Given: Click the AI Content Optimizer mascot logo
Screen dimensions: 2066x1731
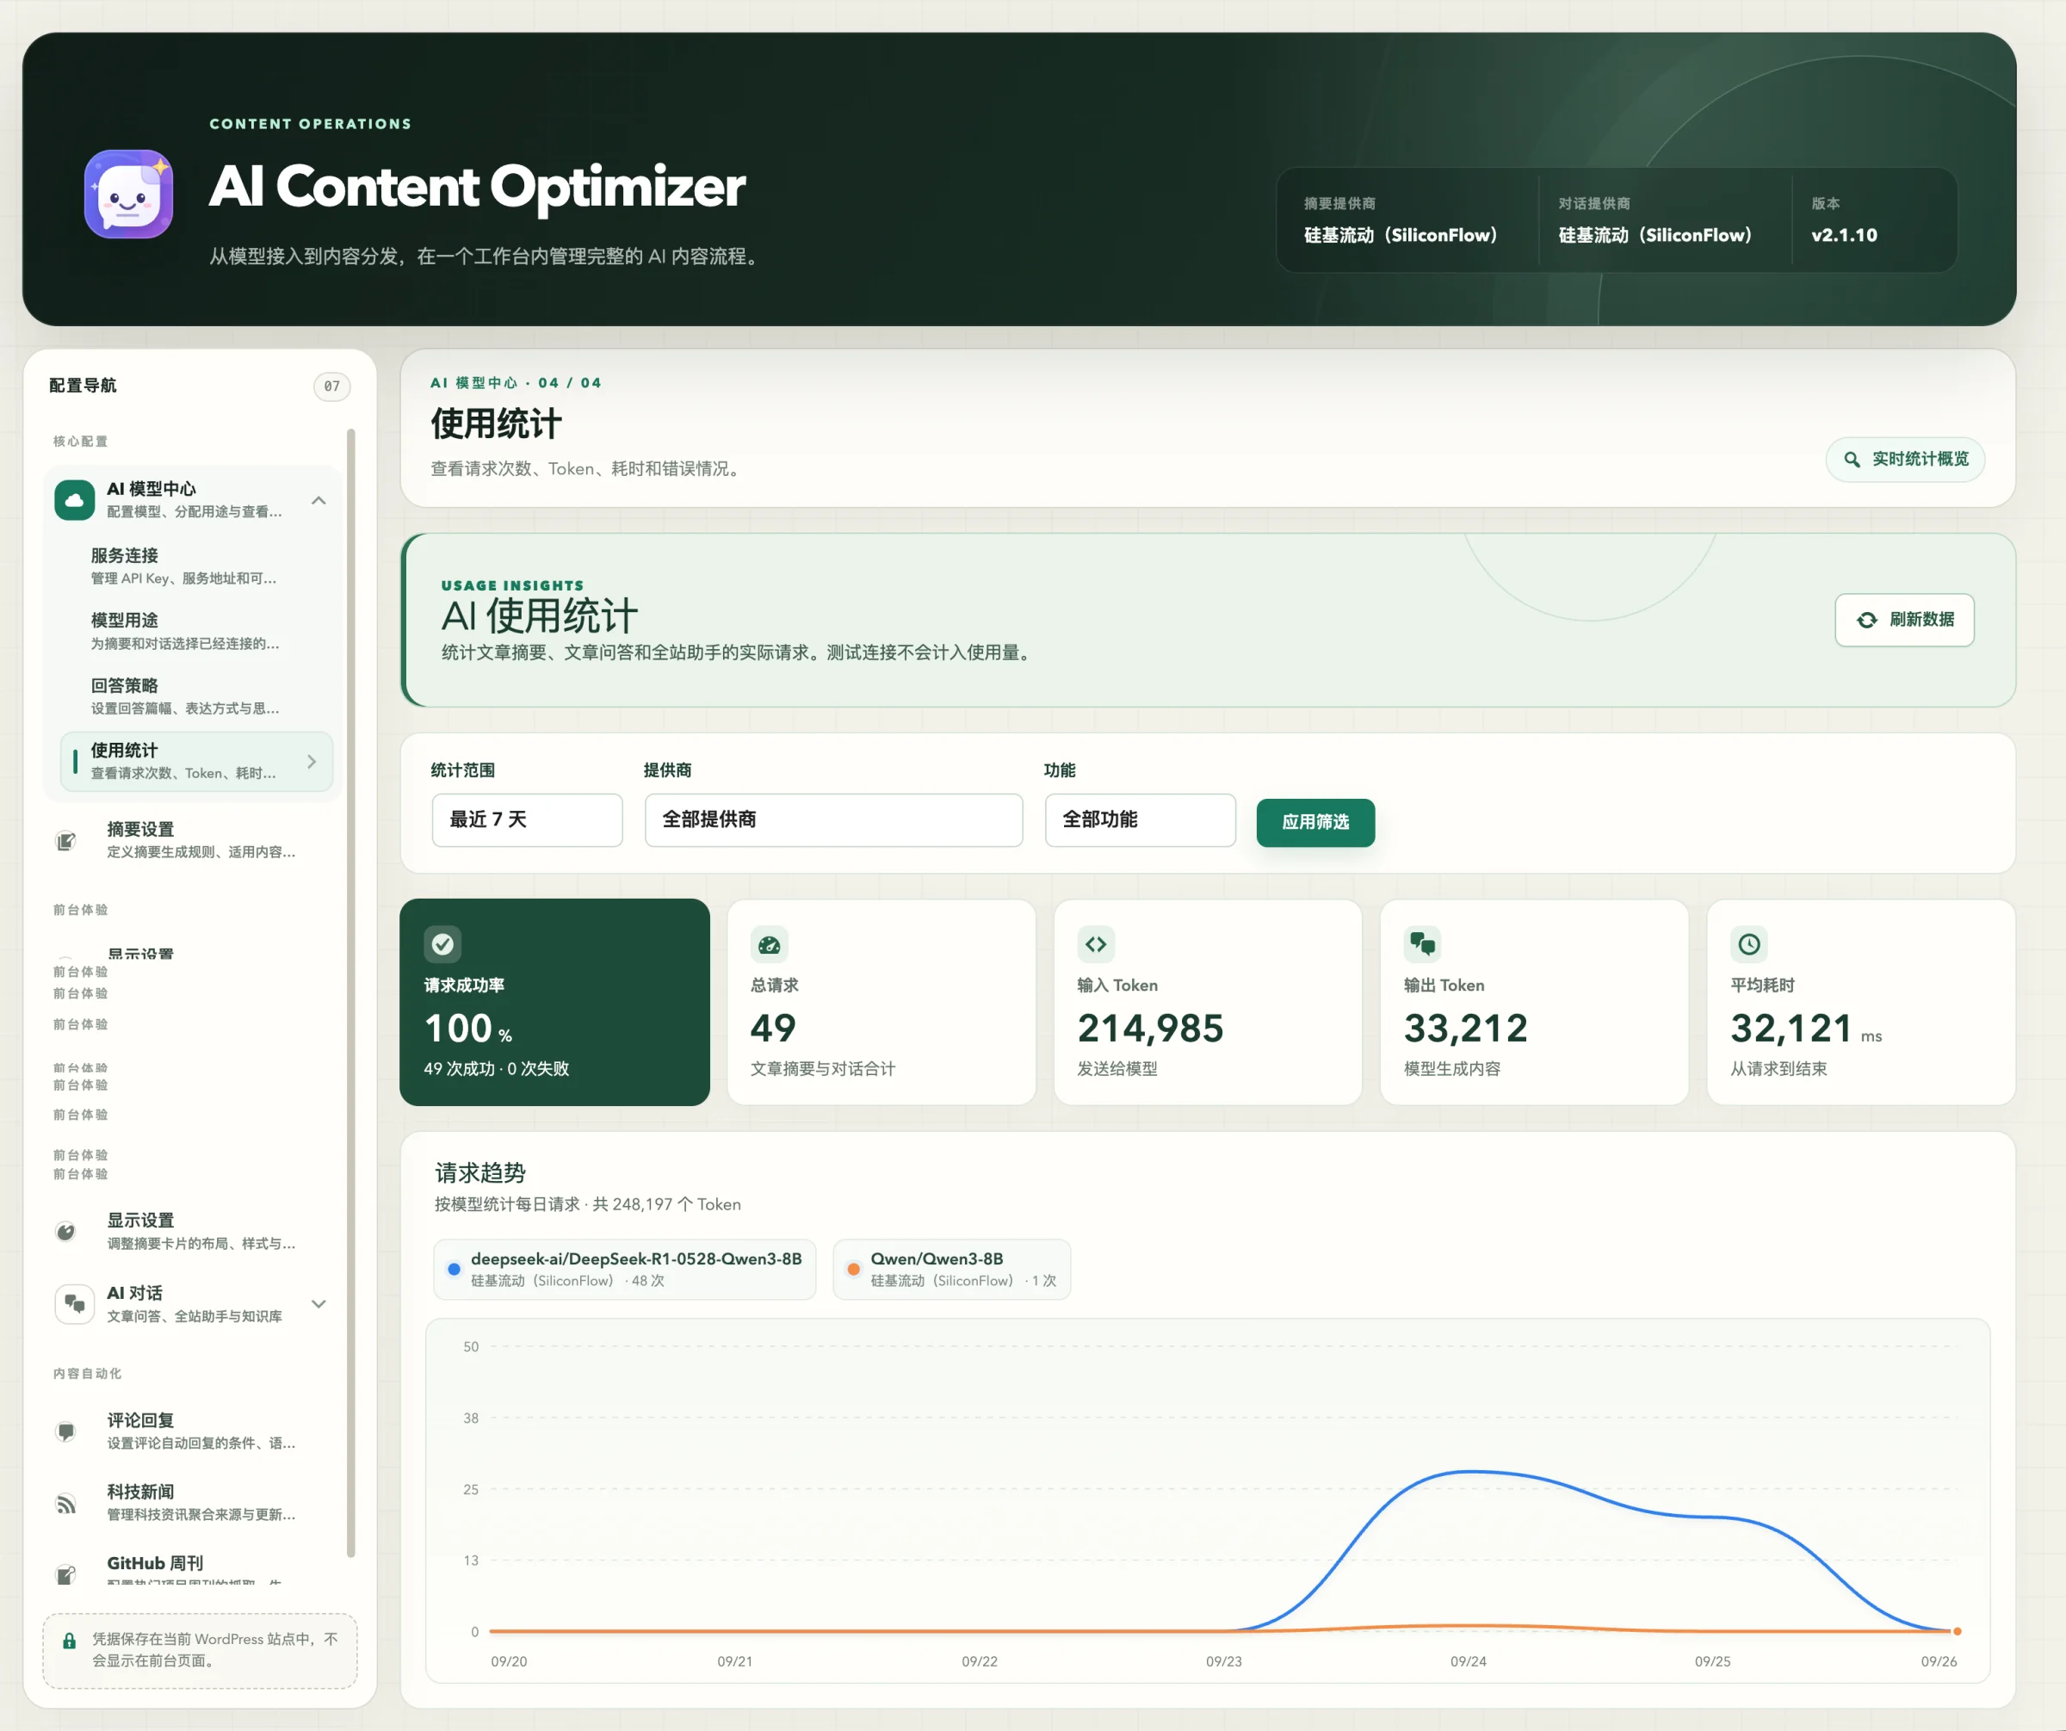Looking at the screenshot, I should (129, 194).
